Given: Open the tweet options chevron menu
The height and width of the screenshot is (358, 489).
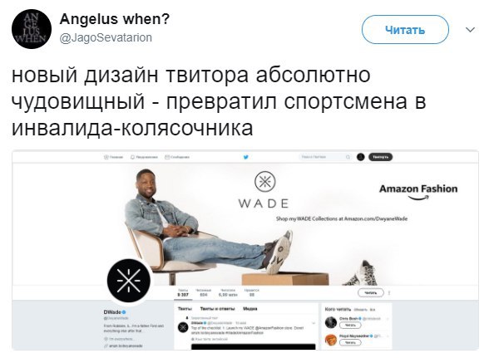Looking at the screenshot, I should point(470,30).
